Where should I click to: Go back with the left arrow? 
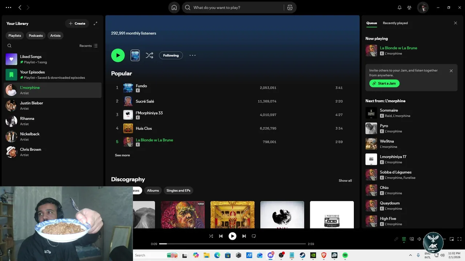20,8
